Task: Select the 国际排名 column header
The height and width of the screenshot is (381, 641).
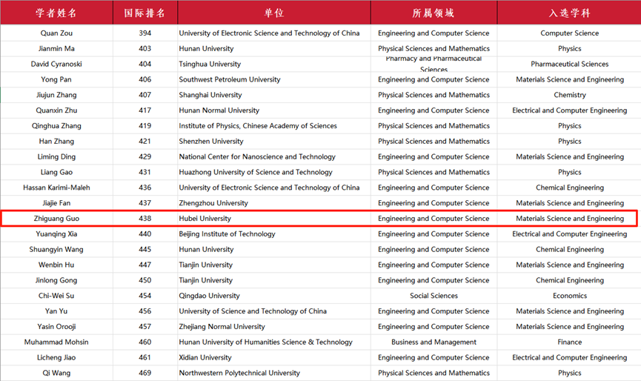Action: click(x=145, y=13)
